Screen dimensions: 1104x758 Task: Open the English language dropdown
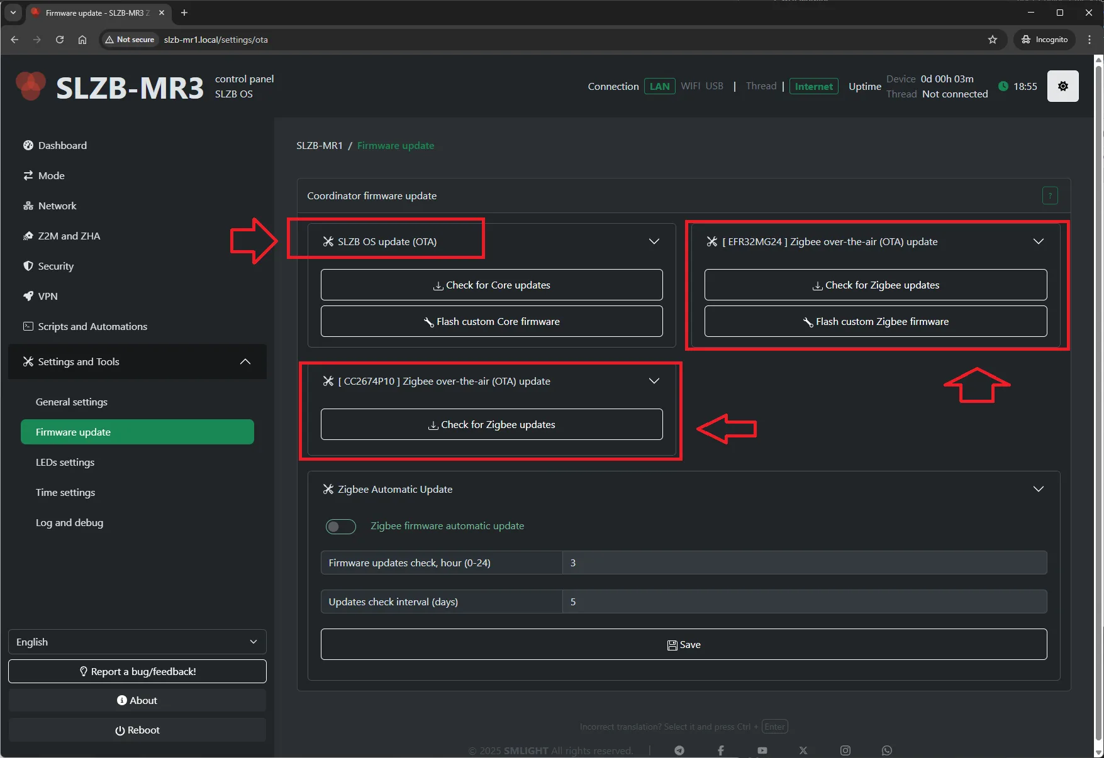tap(137, 642)
